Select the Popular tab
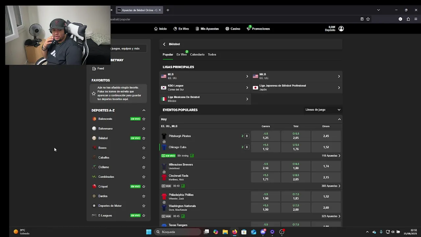The width and height of the screenshot is (421, 237). click(x=168, y=55)
